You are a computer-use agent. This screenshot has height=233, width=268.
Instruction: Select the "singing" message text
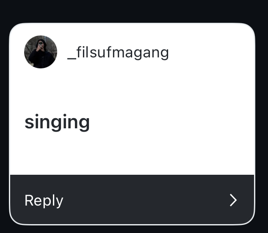point(57,122)
